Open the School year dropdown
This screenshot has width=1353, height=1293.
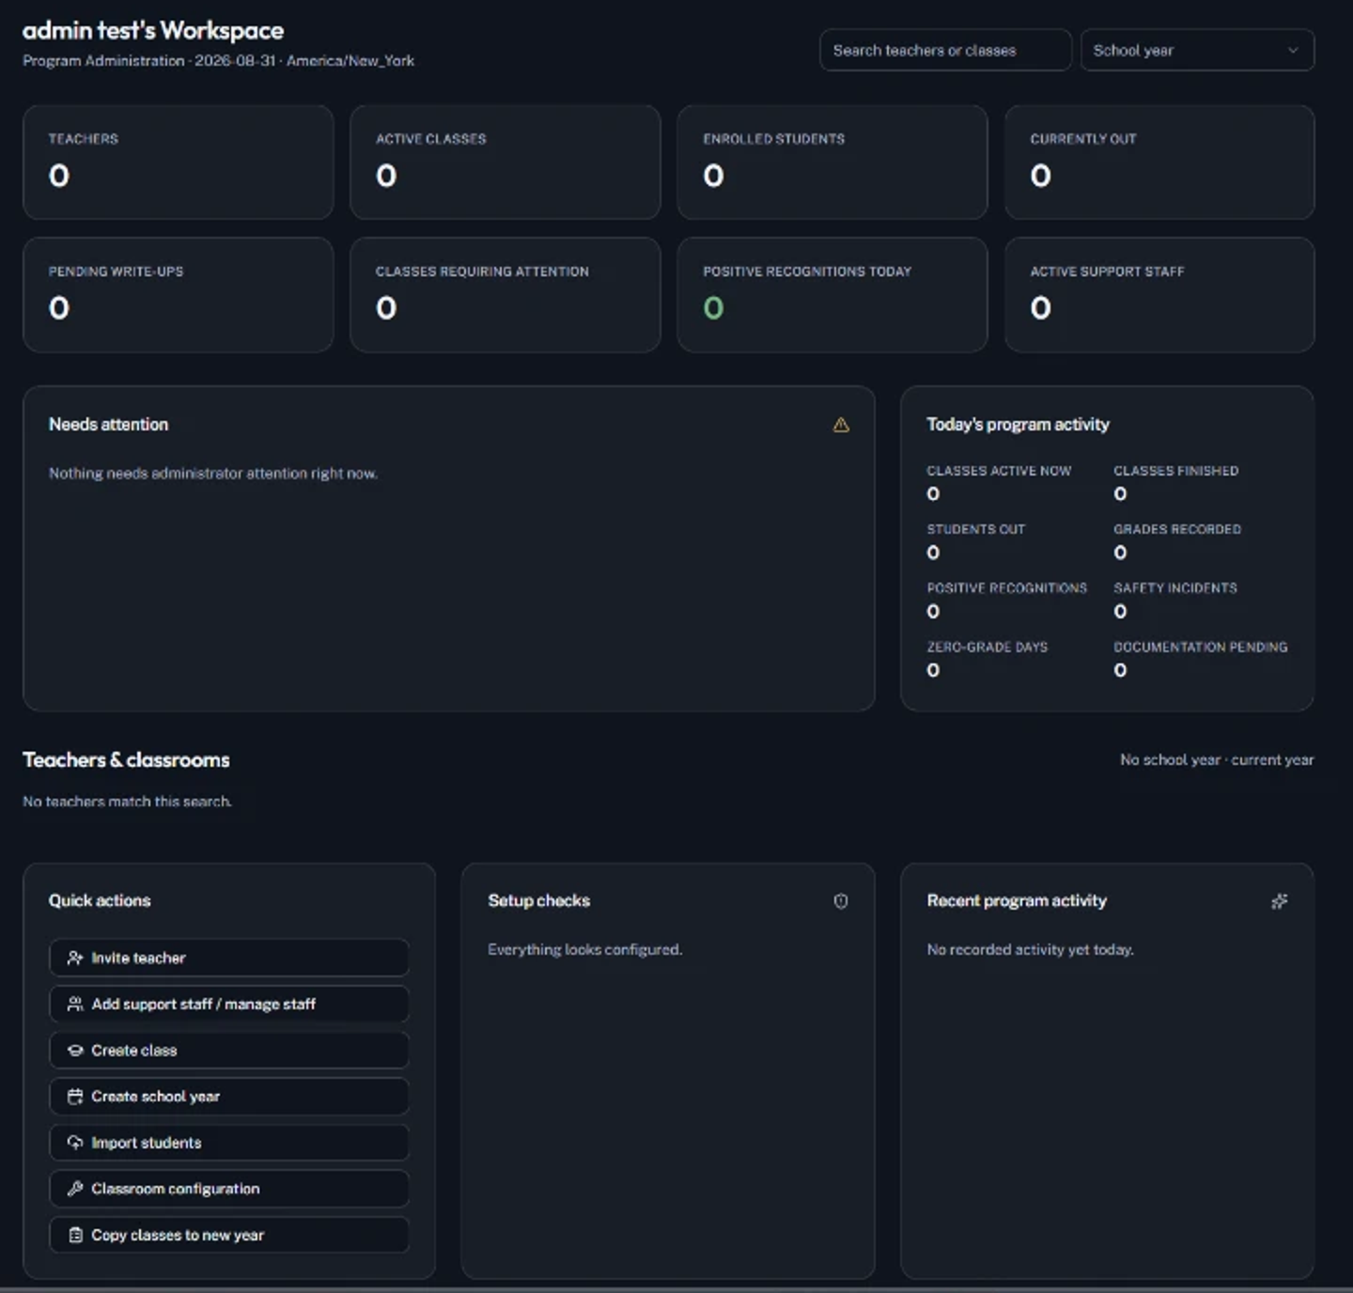point(1197,50)
